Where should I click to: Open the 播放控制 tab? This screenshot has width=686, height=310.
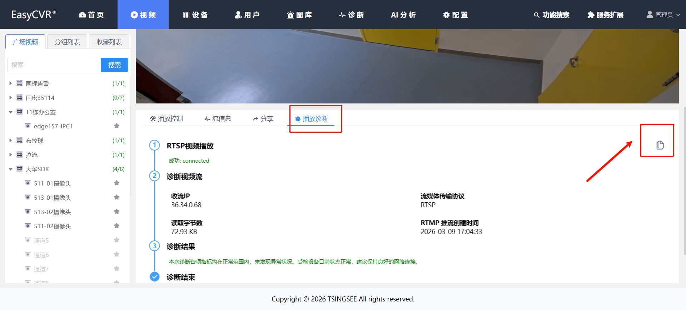166,118
